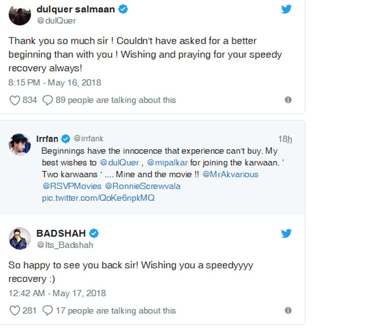Click the Twitter bird icon on BADSHAH's tweet
The image size is (383, 329).
coord(286,233)
